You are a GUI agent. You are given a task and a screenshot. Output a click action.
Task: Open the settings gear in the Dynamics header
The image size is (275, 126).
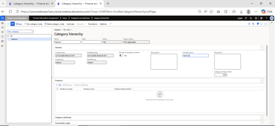pyautogui.click(x=261, y=18)
